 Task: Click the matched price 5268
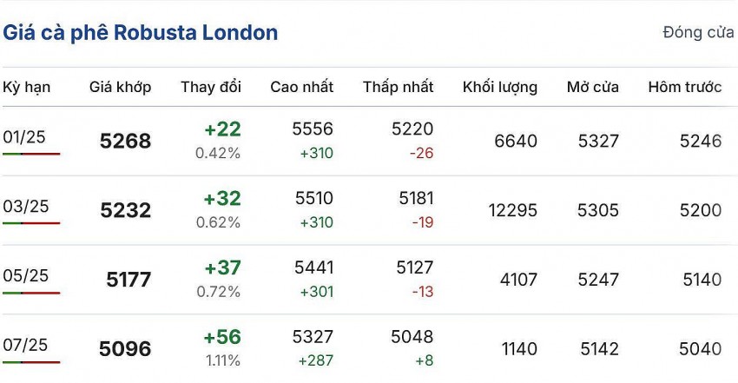click(x=125, y=141)
